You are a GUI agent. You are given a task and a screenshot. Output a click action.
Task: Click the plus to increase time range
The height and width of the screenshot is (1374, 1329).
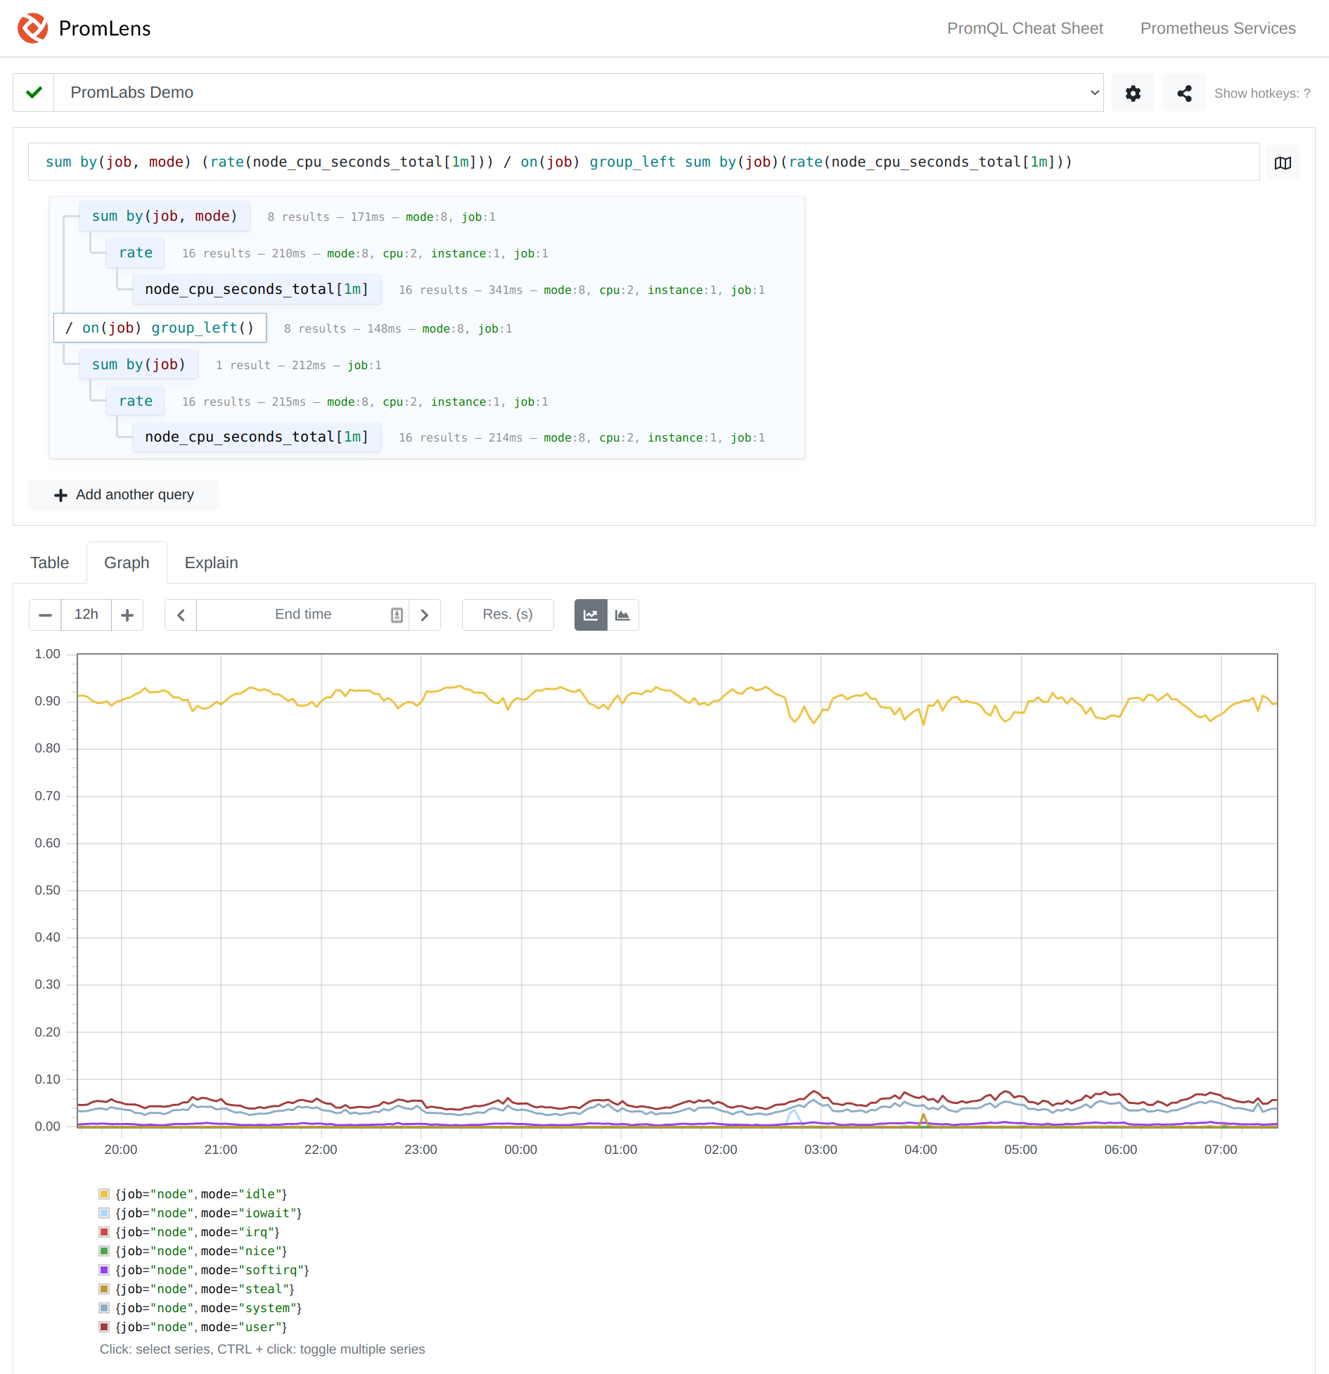point(127,614)
